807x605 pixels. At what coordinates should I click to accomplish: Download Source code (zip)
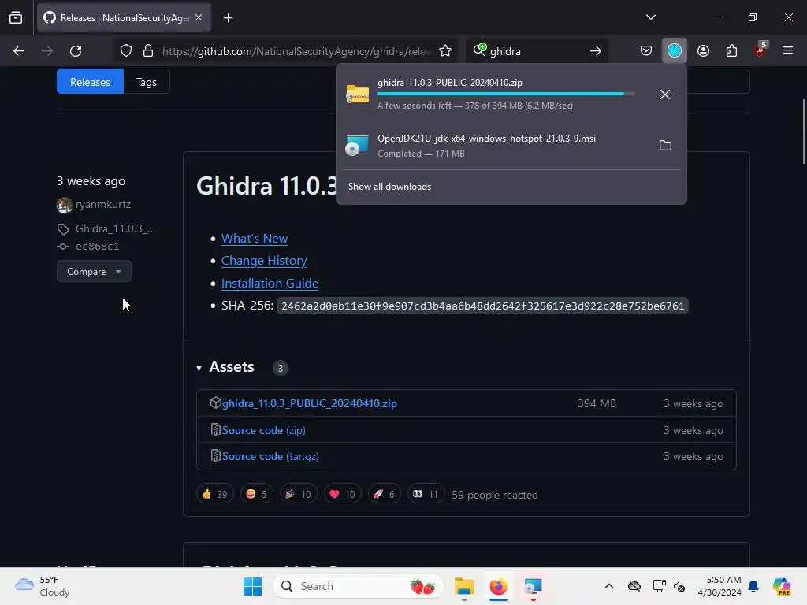(263, 430)
